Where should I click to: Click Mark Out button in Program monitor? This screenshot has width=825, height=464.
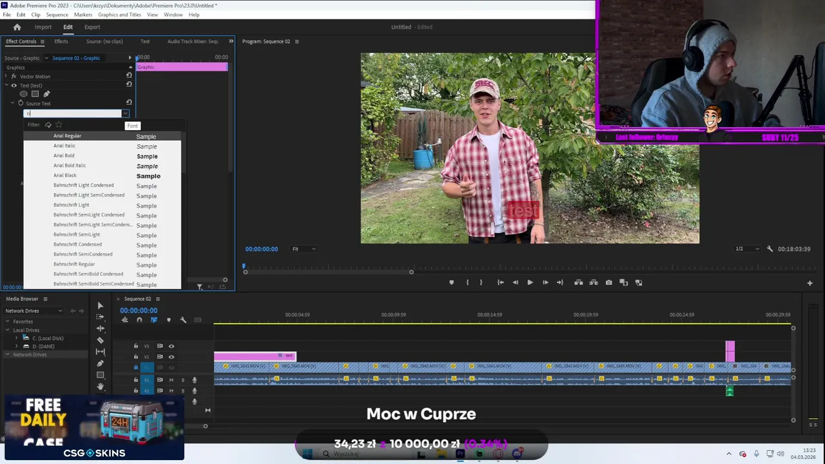[481, 282]
